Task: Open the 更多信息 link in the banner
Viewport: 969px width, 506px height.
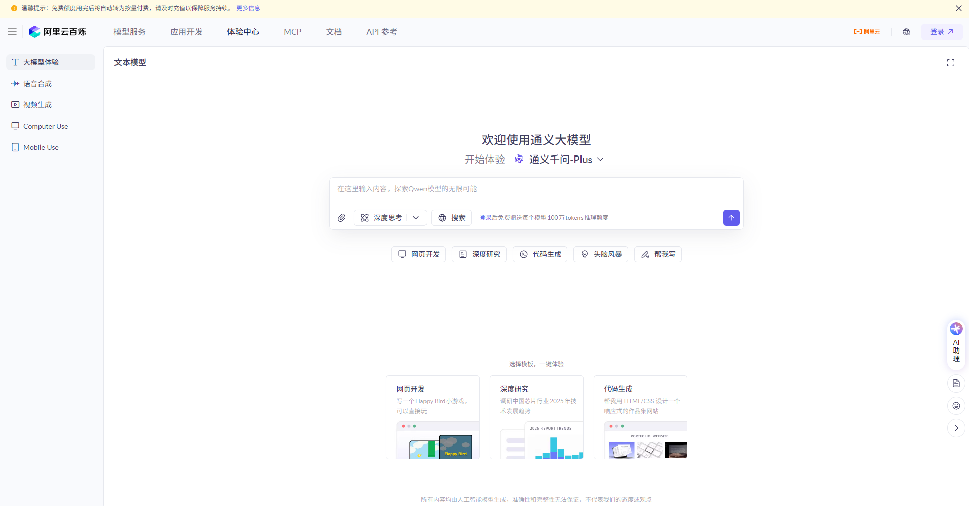Action: pyautogui.click(x=248, y=8)
